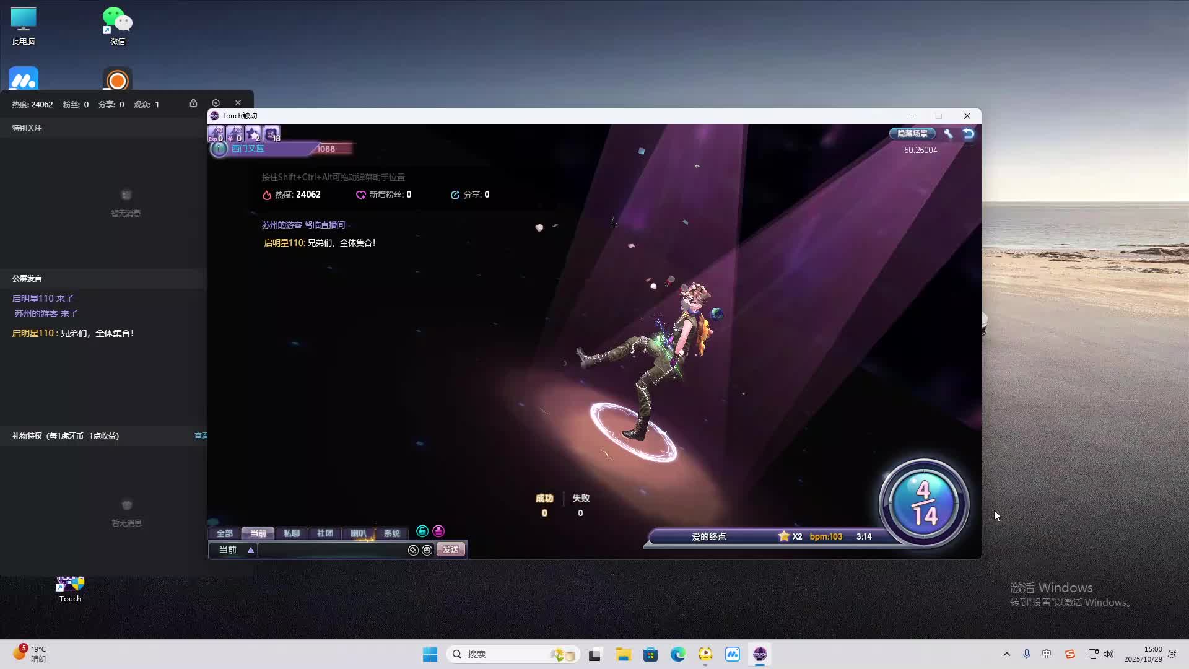Click the wrench settings icon in game

point(948,133)
